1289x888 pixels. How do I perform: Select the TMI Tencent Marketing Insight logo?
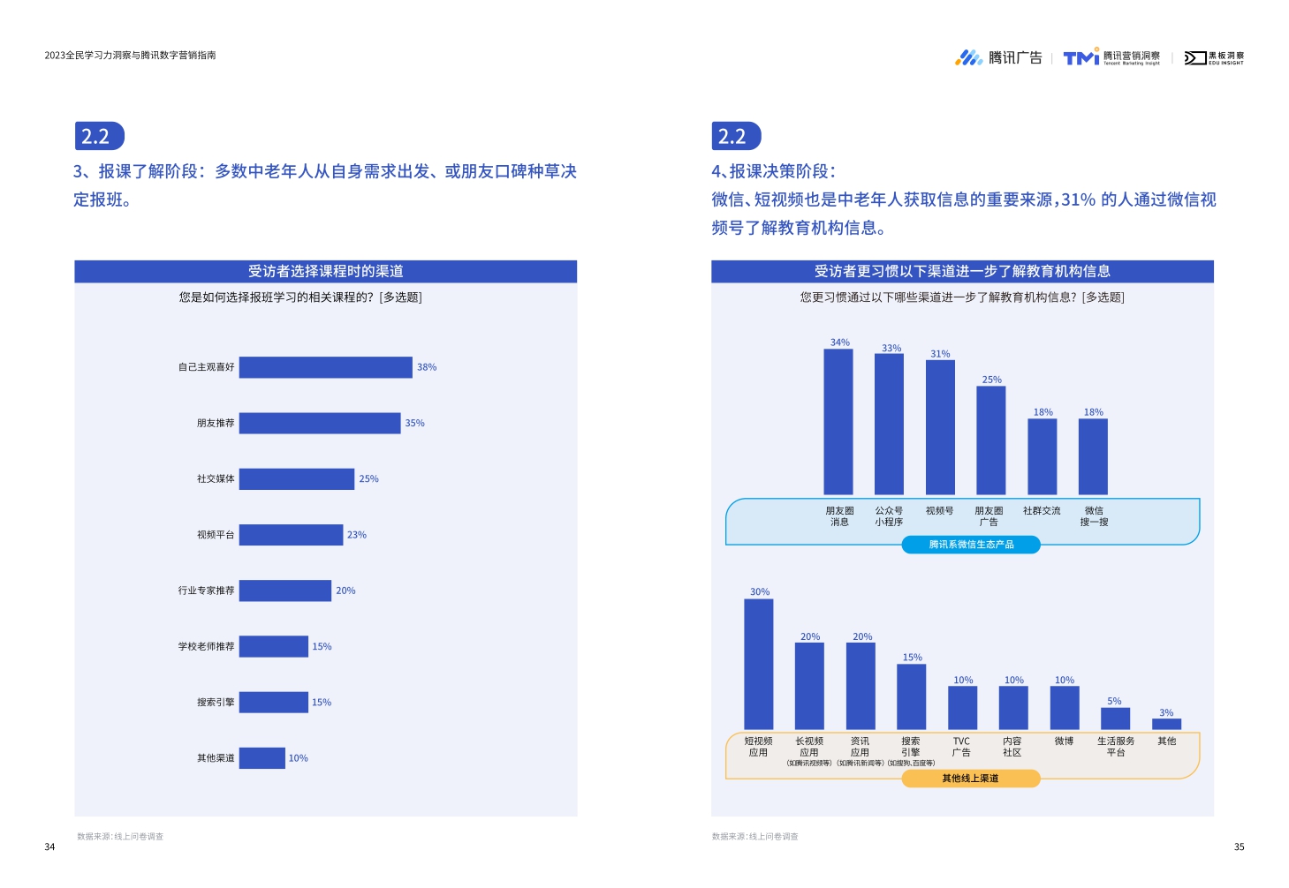[1110, 56]
